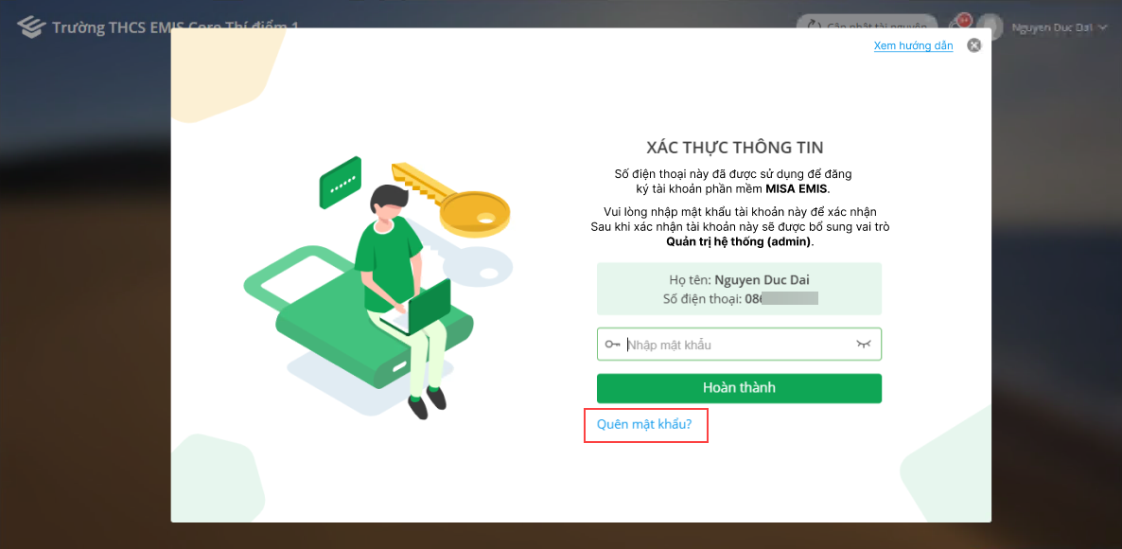The height and width of the screenshot is (549, 1122).
Task: Click the key icon in password field
Action: click(612, 345)
